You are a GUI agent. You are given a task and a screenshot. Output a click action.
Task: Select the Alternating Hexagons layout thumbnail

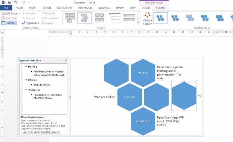click(x=85, y=18)
